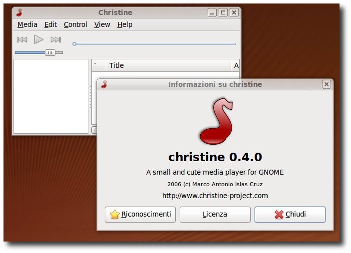Open the christine-project.com website link
351x253 pixels.
click(215, 196)
